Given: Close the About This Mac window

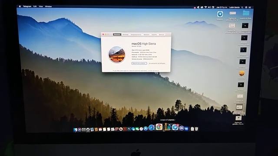Looking at the screenshot, I should tap(103, 35).
